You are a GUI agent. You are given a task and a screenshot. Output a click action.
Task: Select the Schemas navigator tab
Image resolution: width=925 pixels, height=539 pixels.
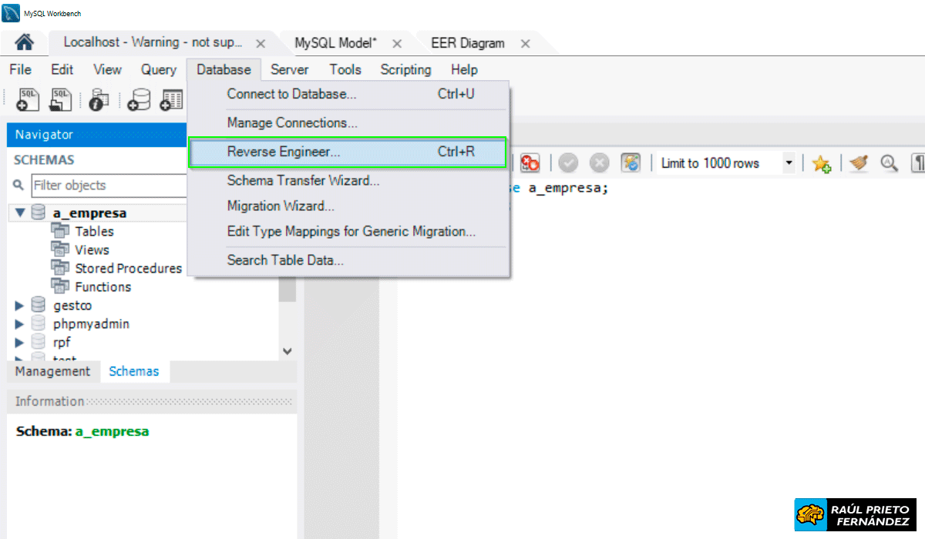tap(134, 371)
